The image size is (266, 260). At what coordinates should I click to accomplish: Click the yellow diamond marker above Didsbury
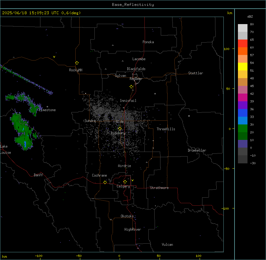pos(120,129)
